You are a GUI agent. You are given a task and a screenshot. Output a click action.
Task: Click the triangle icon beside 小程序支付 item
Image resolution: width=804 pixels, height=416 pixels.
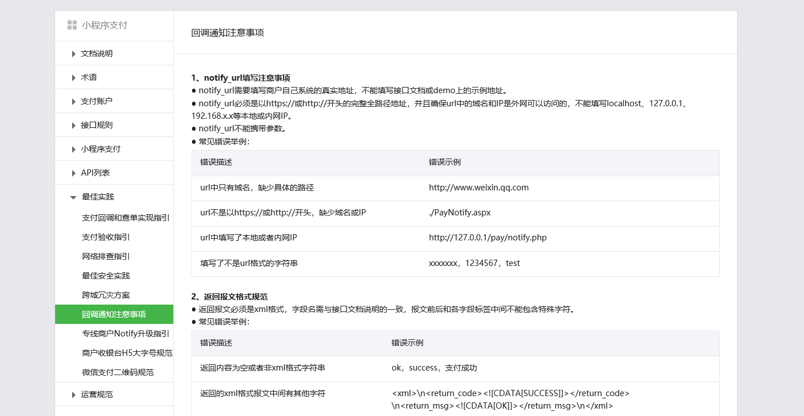click(x=74, y=149)
